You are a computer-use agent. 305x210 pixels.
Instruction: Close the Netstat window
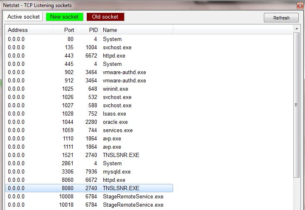click(x=300, y=5)
